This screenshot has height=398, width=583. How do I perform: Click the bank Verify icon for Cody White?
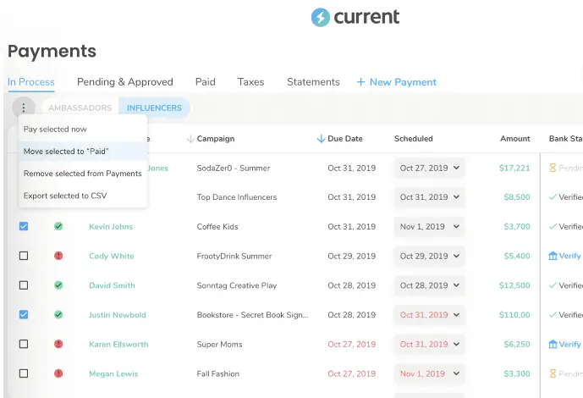tap(553, 256)
